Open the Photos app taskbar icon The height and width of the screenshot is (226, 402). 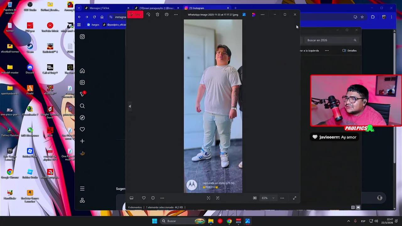point(248,221)
